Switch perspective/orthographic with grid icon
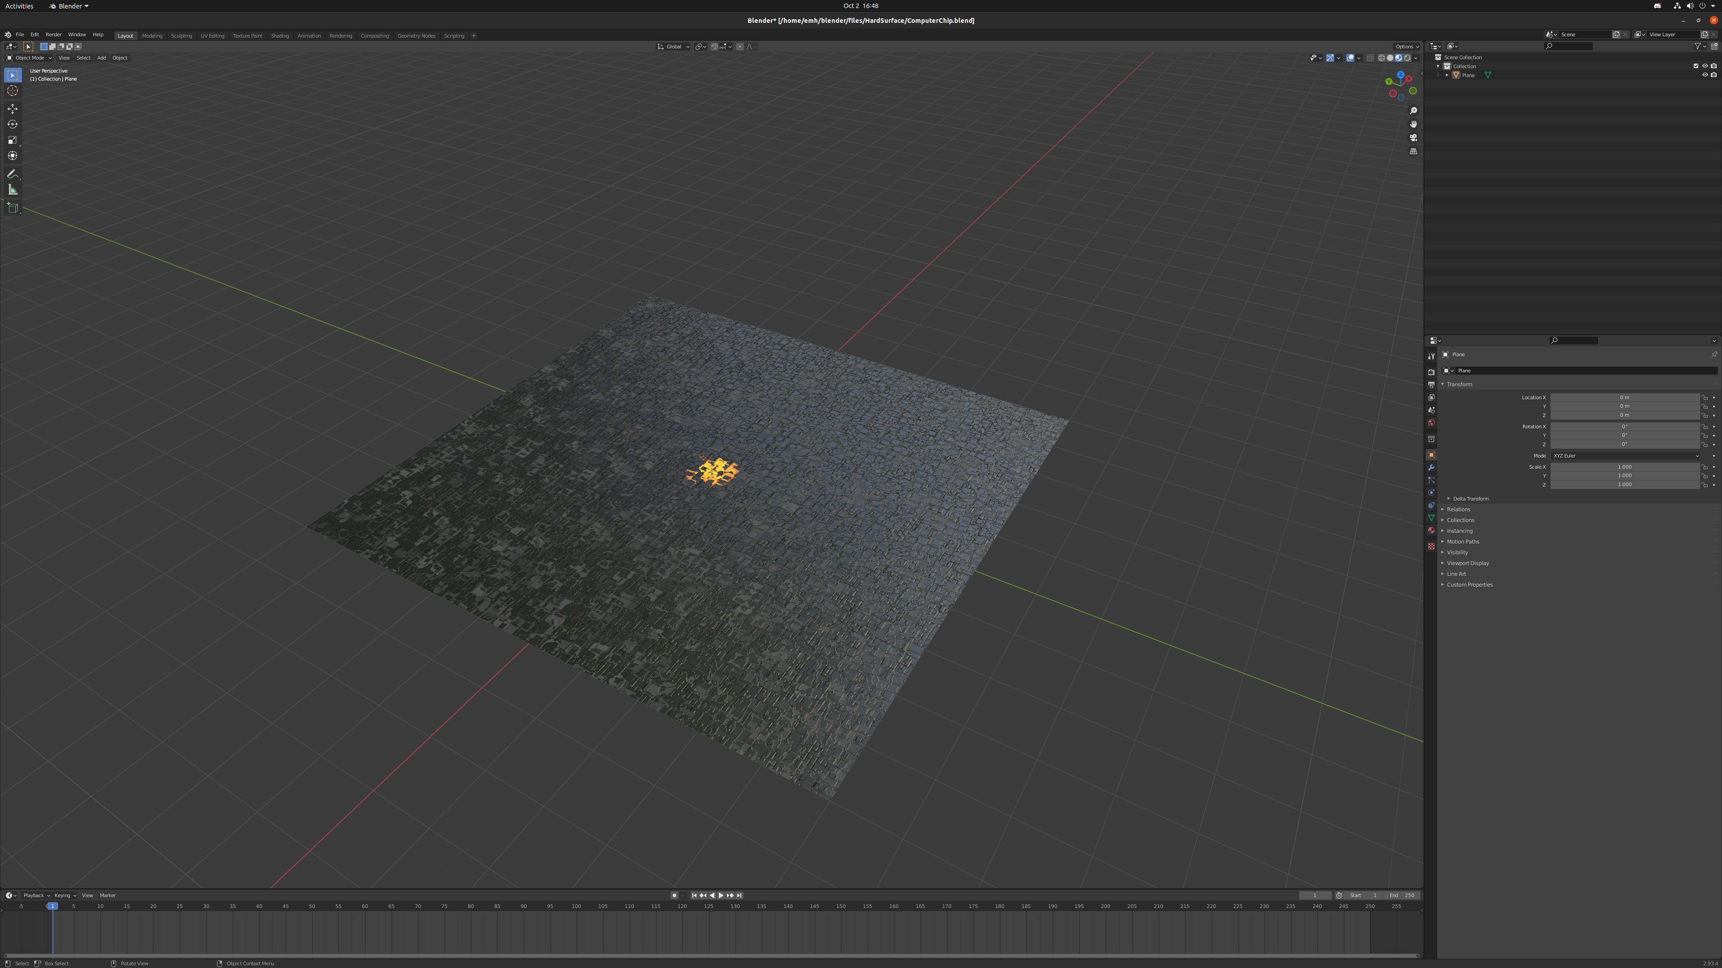 1413,151
